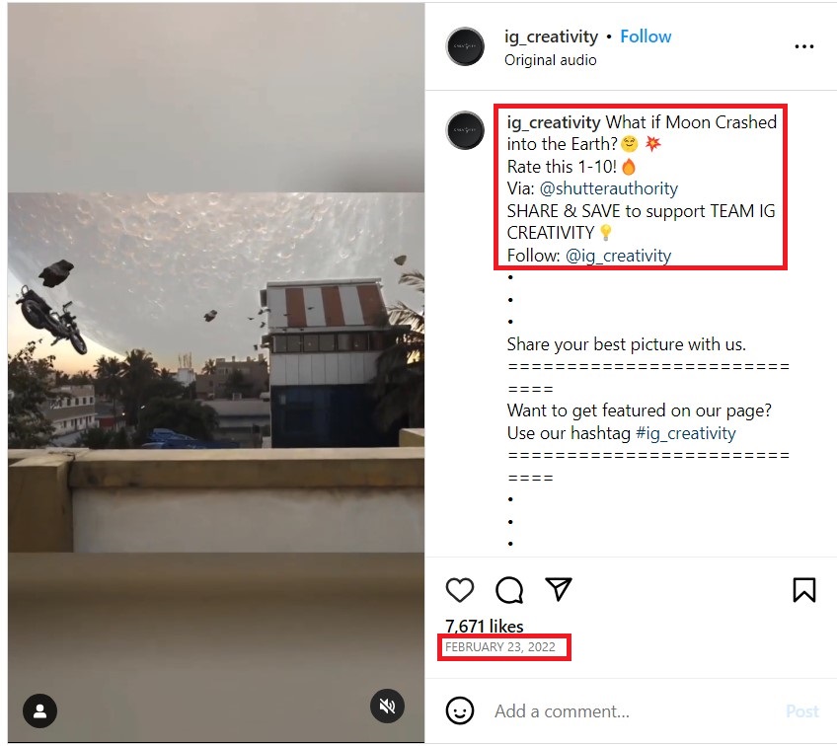Follow the ig_creativity account
This screenshot has height=746, width=837.
pyautogui.click(x=646, y=37)
